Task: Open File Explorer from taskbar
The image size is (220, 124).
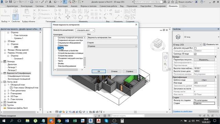Action: coord(27,121)
